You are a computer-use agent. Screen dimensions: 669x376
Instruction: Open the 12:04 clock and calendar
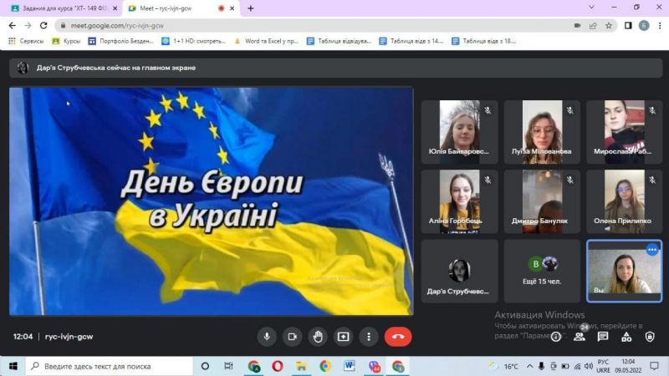[x=629, y=366]
